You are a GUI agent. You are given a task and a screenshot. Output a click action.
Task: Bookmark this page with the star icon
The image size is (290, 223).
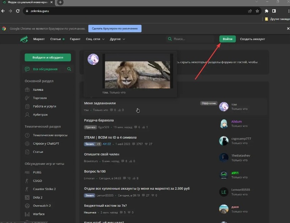(257, 11)
